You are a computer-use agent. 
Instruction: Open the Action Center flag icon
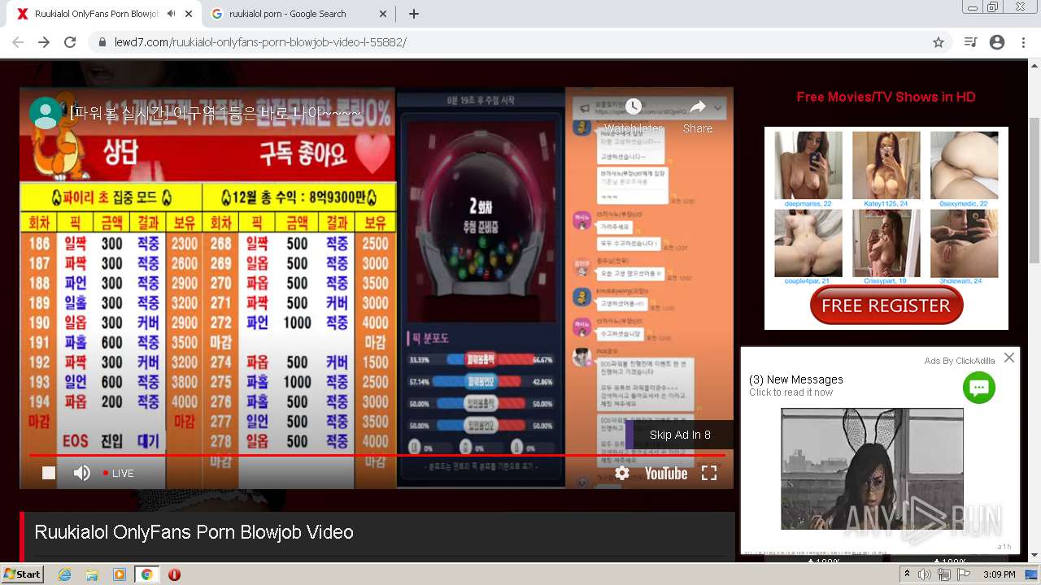tap(962, 574)
